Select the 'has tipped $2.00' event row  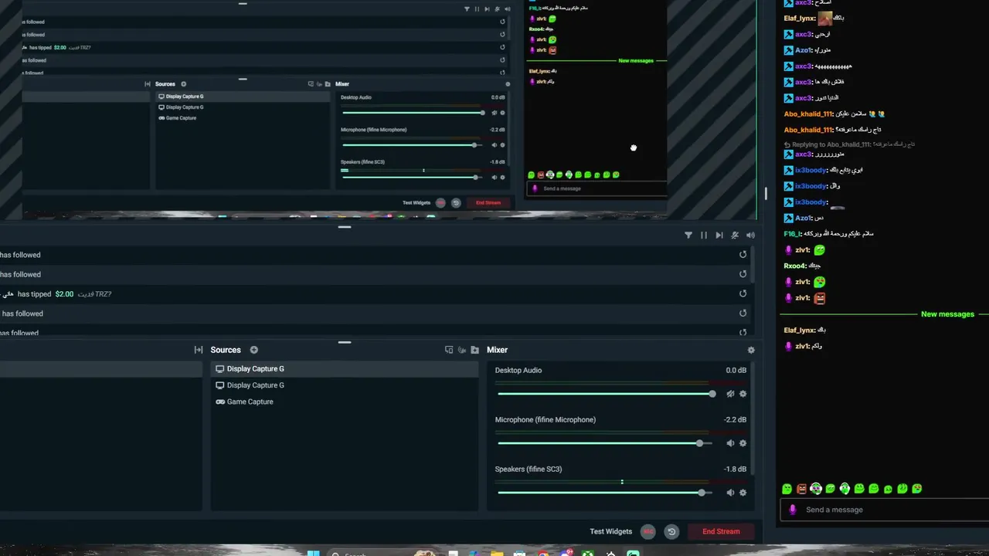[x=376, y=293]
